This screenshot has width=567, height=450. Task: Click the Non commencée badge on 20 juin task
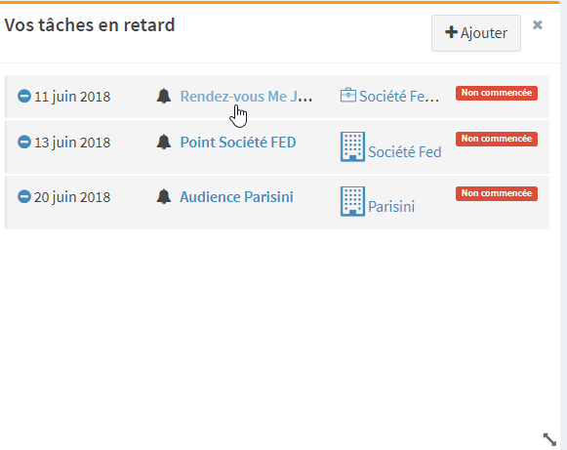click(x=497, y=193)
